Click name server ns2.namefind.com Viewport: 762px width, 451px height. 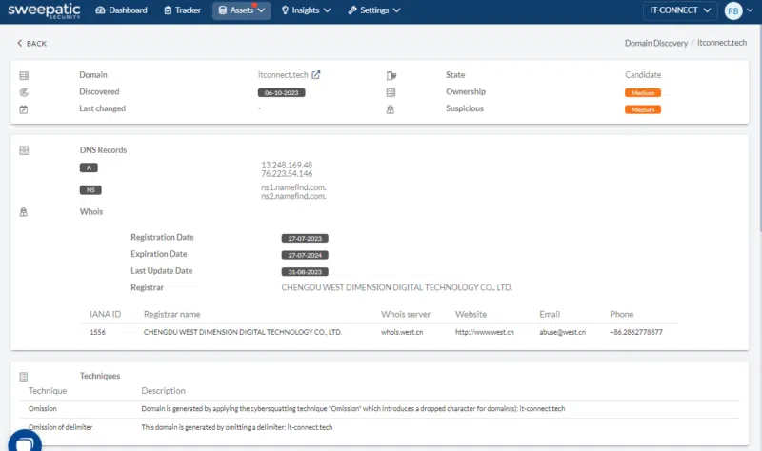pos(293,196)
